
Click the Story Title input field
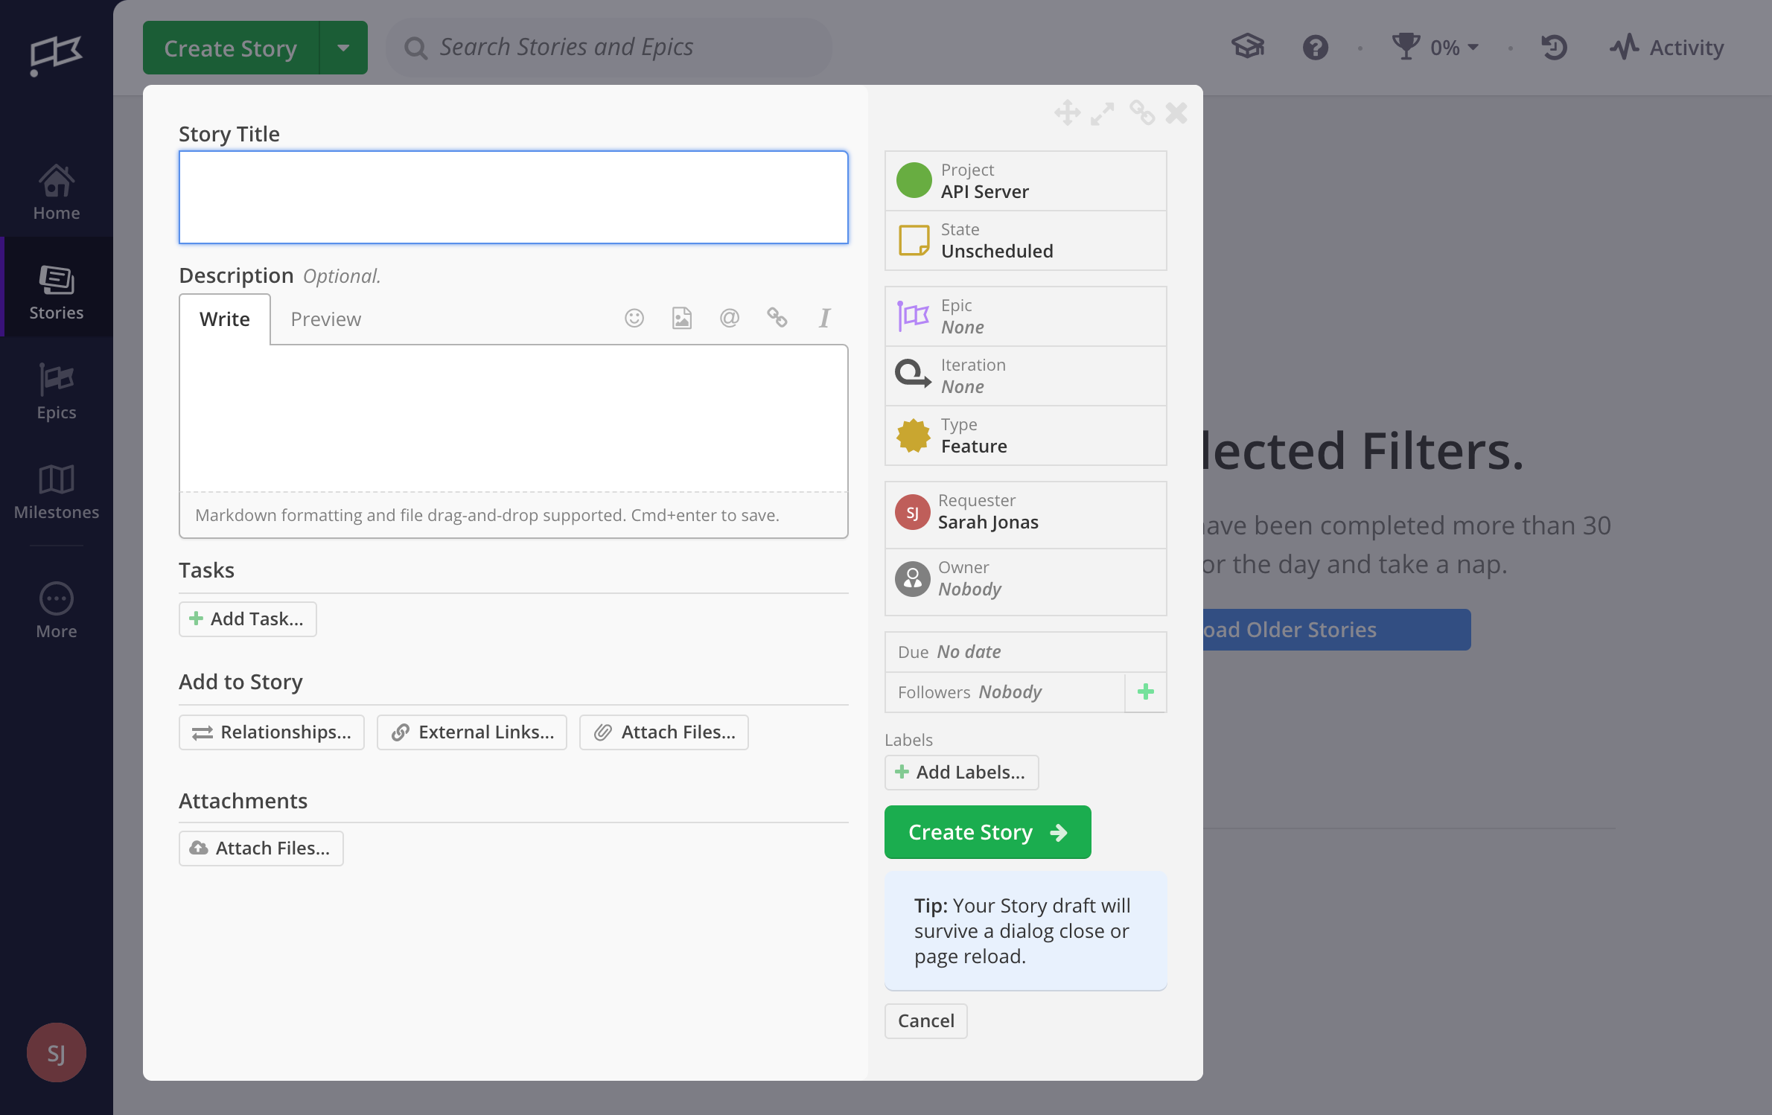tap(514, 197)
